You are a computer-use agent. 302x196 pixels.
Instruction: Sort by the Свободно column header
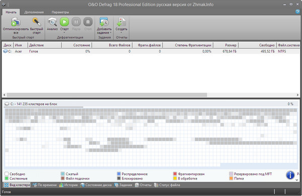[x=258, y=45]
